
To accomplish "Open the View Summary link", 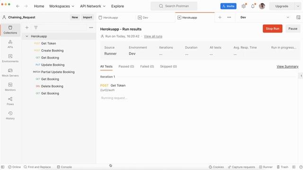I will 287,67.
